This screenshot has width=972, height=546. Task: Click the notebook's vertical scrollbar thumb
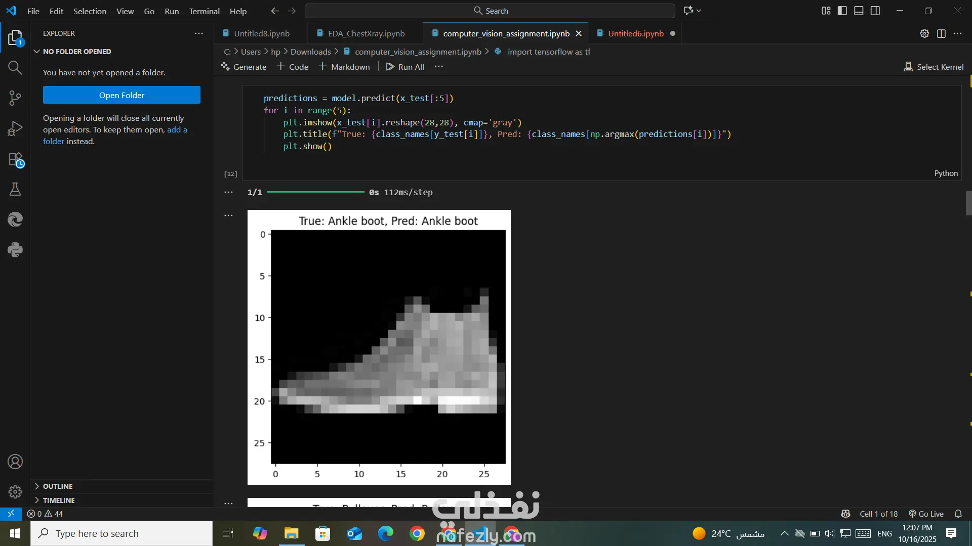click(968, 203)
